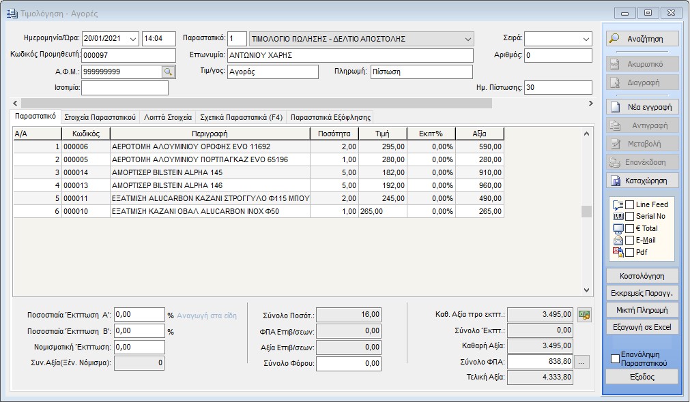Open Σχετικά Παραστατικά (F4) tab
Image resolution: width=690 pixels, height=402 pixels.
click(x=241, y=117)
